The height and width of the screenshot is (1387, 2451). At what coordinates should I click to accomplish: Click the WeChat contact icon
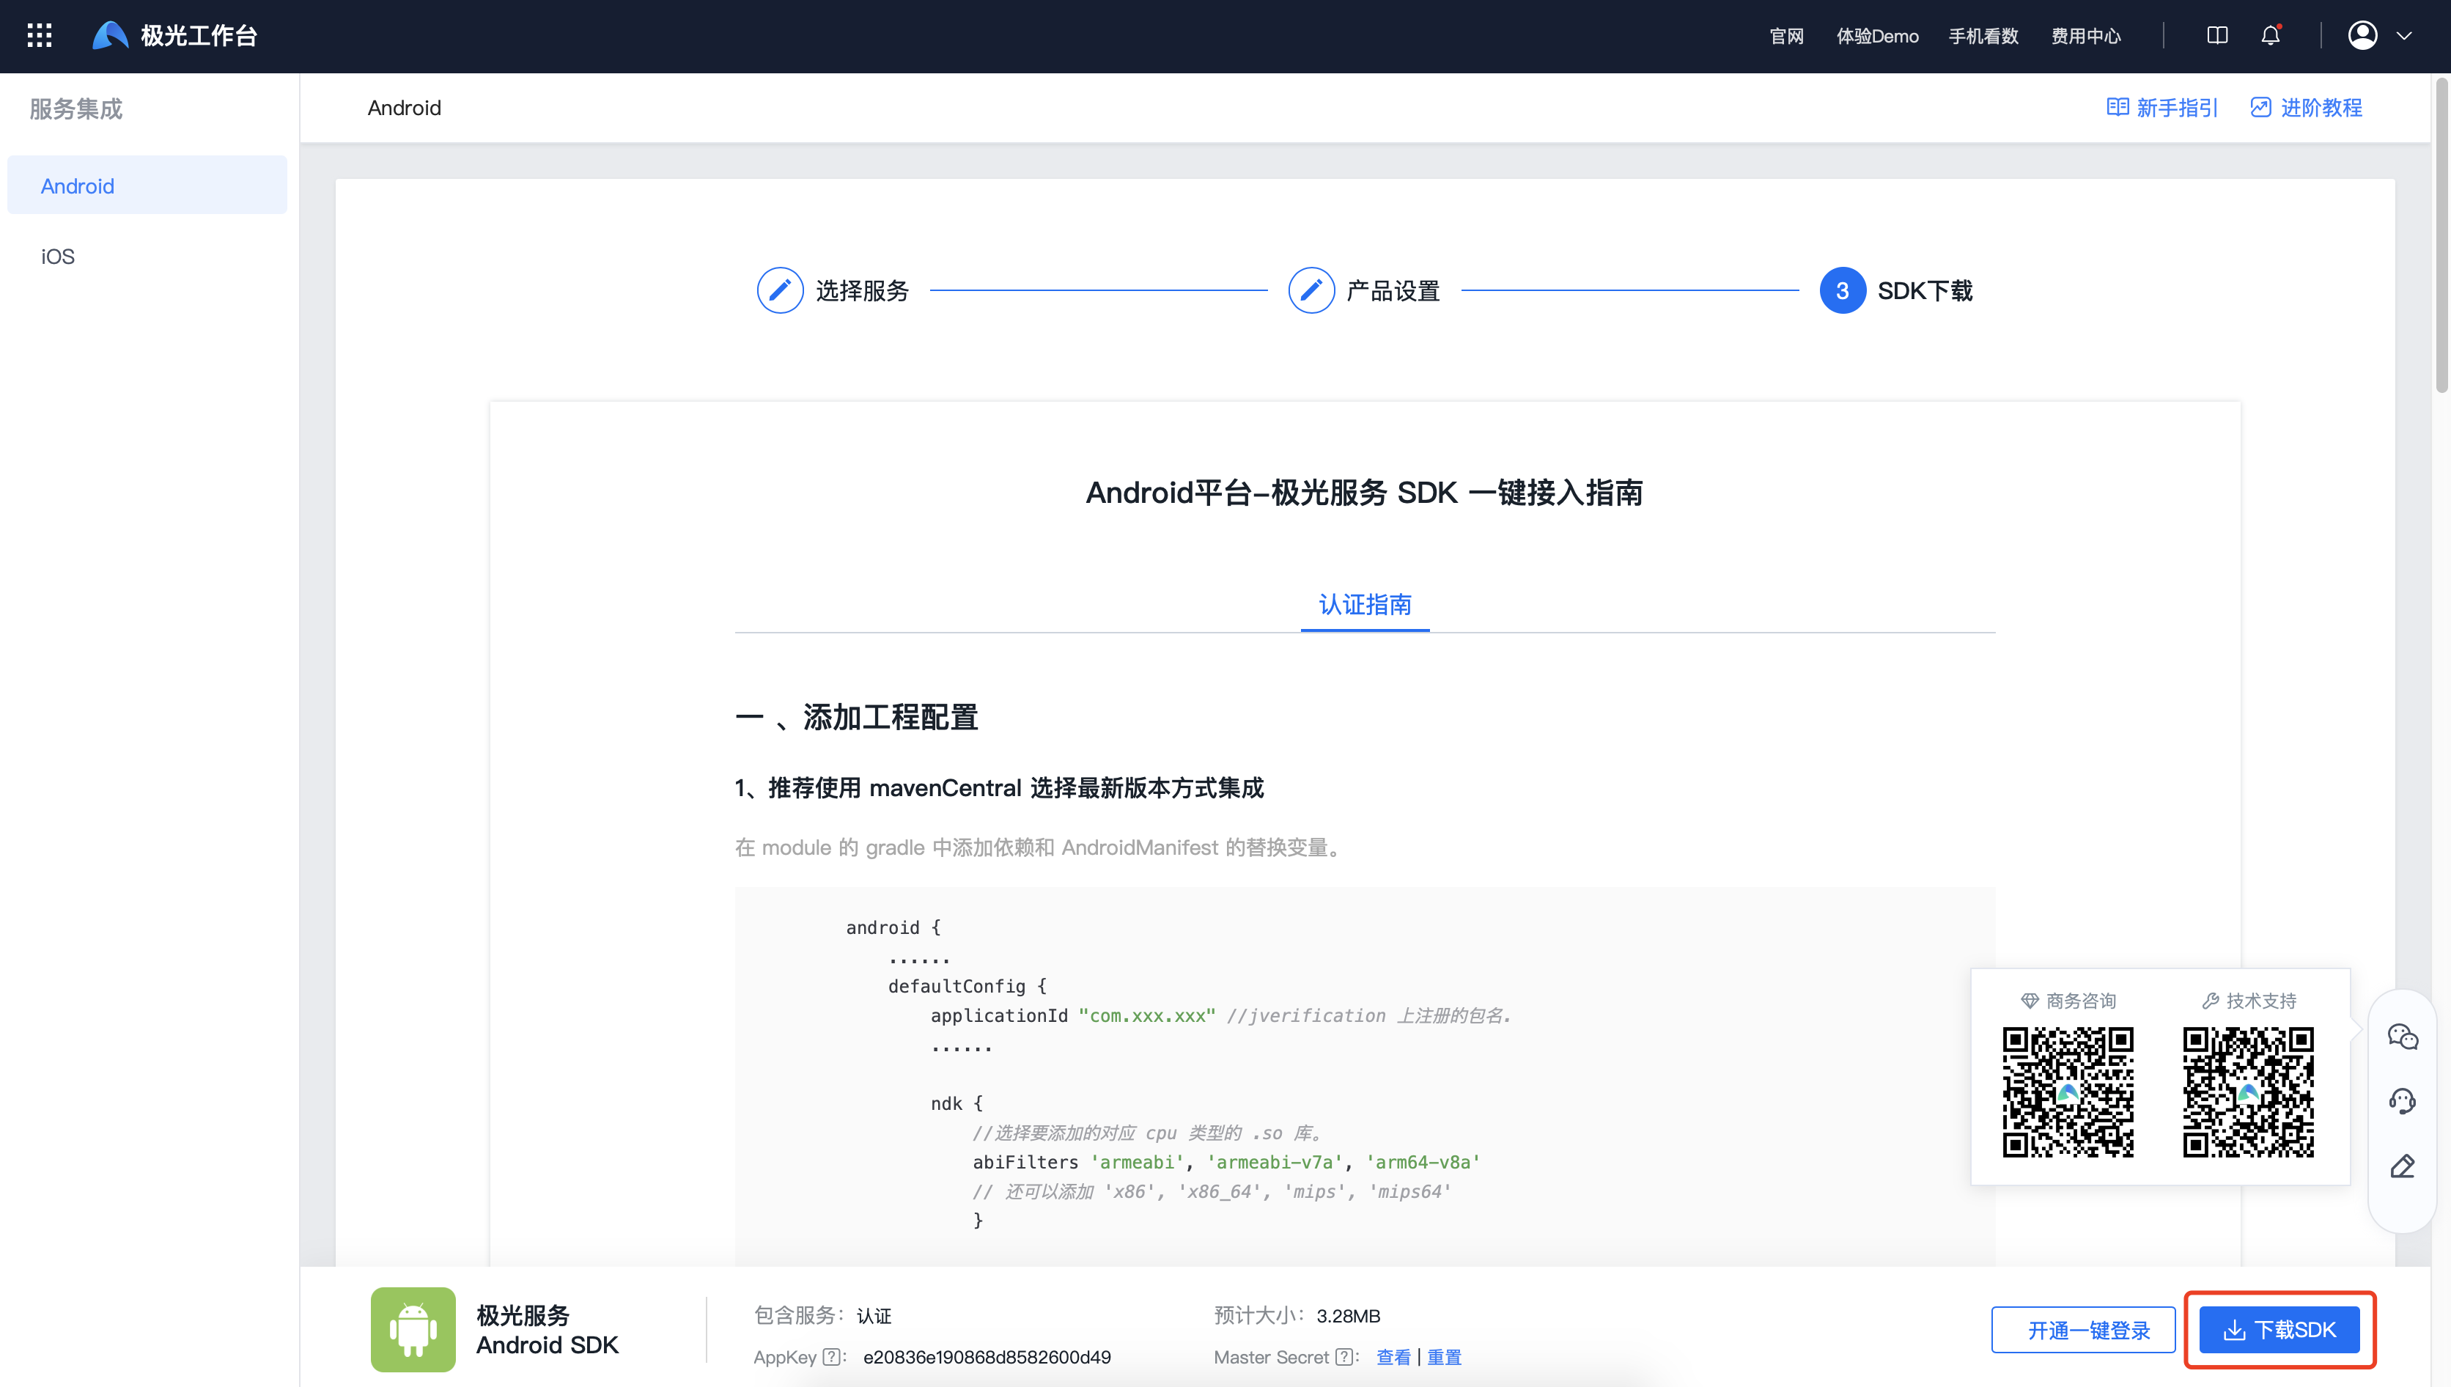(x=2403, y=1037)
